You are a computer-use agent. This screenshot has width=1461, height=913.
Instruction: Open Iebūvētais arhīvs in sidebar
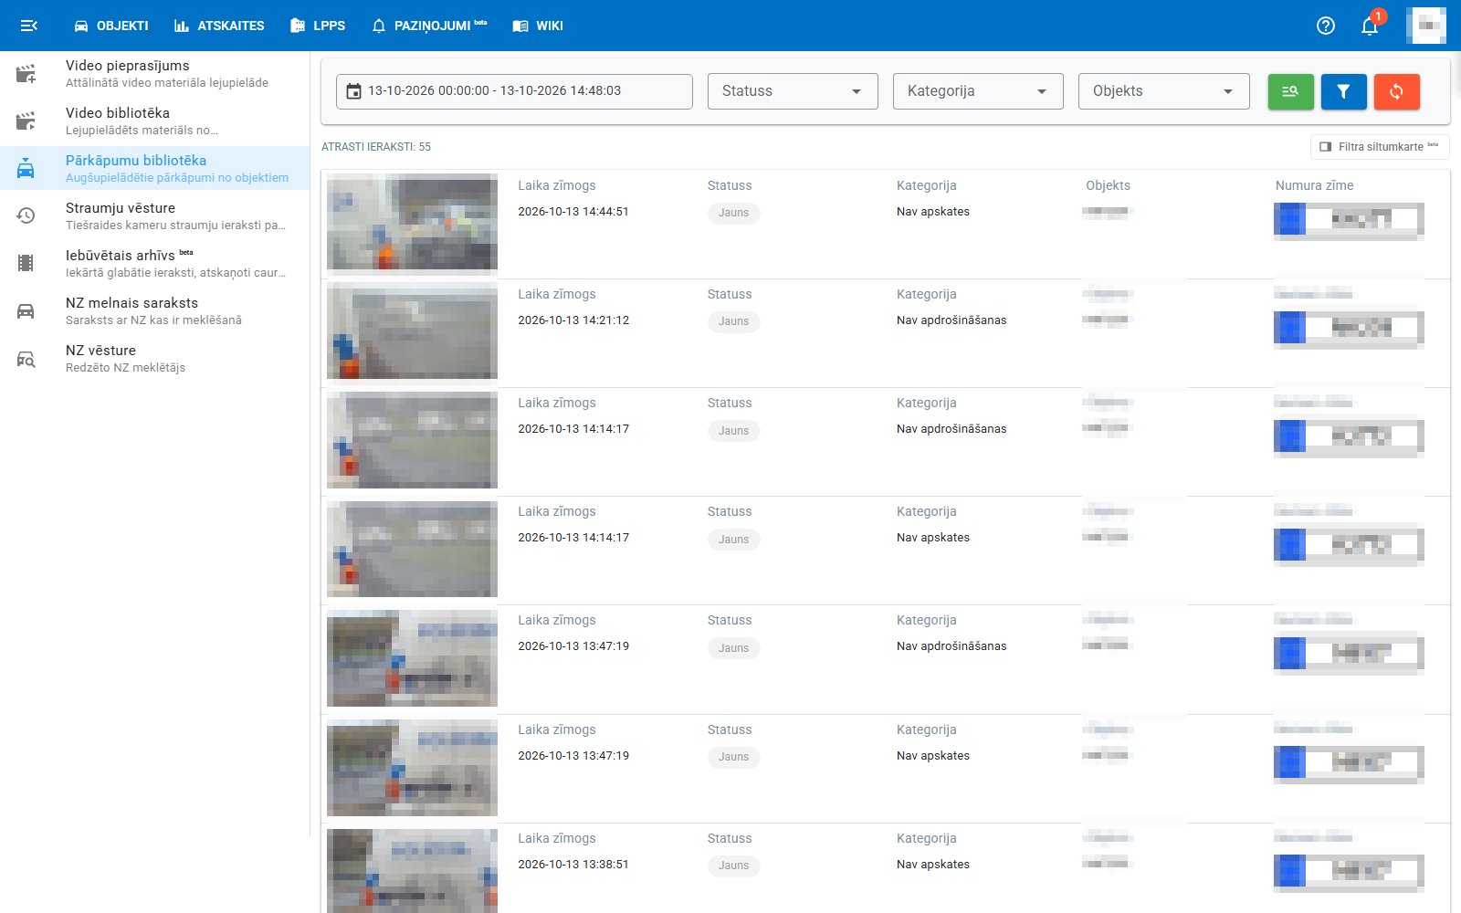click(155, 264)
